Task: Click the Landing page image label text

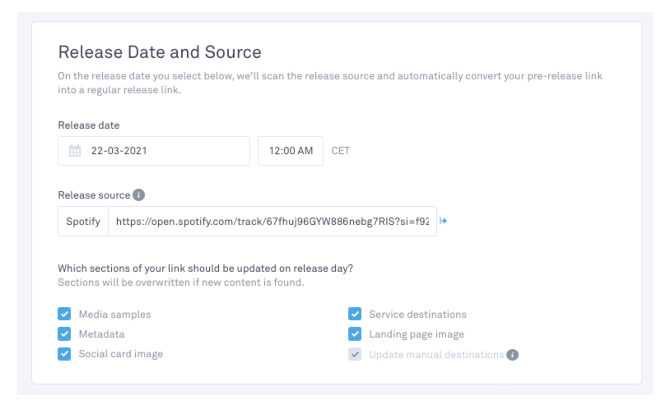Action: pyautogui.click(x=416, y=334)
